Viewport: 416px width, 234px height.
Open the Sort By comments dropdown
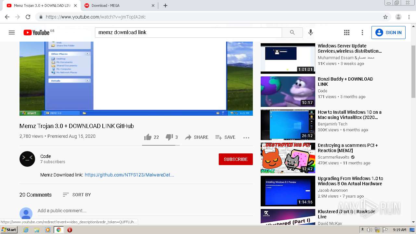(77, 195)
